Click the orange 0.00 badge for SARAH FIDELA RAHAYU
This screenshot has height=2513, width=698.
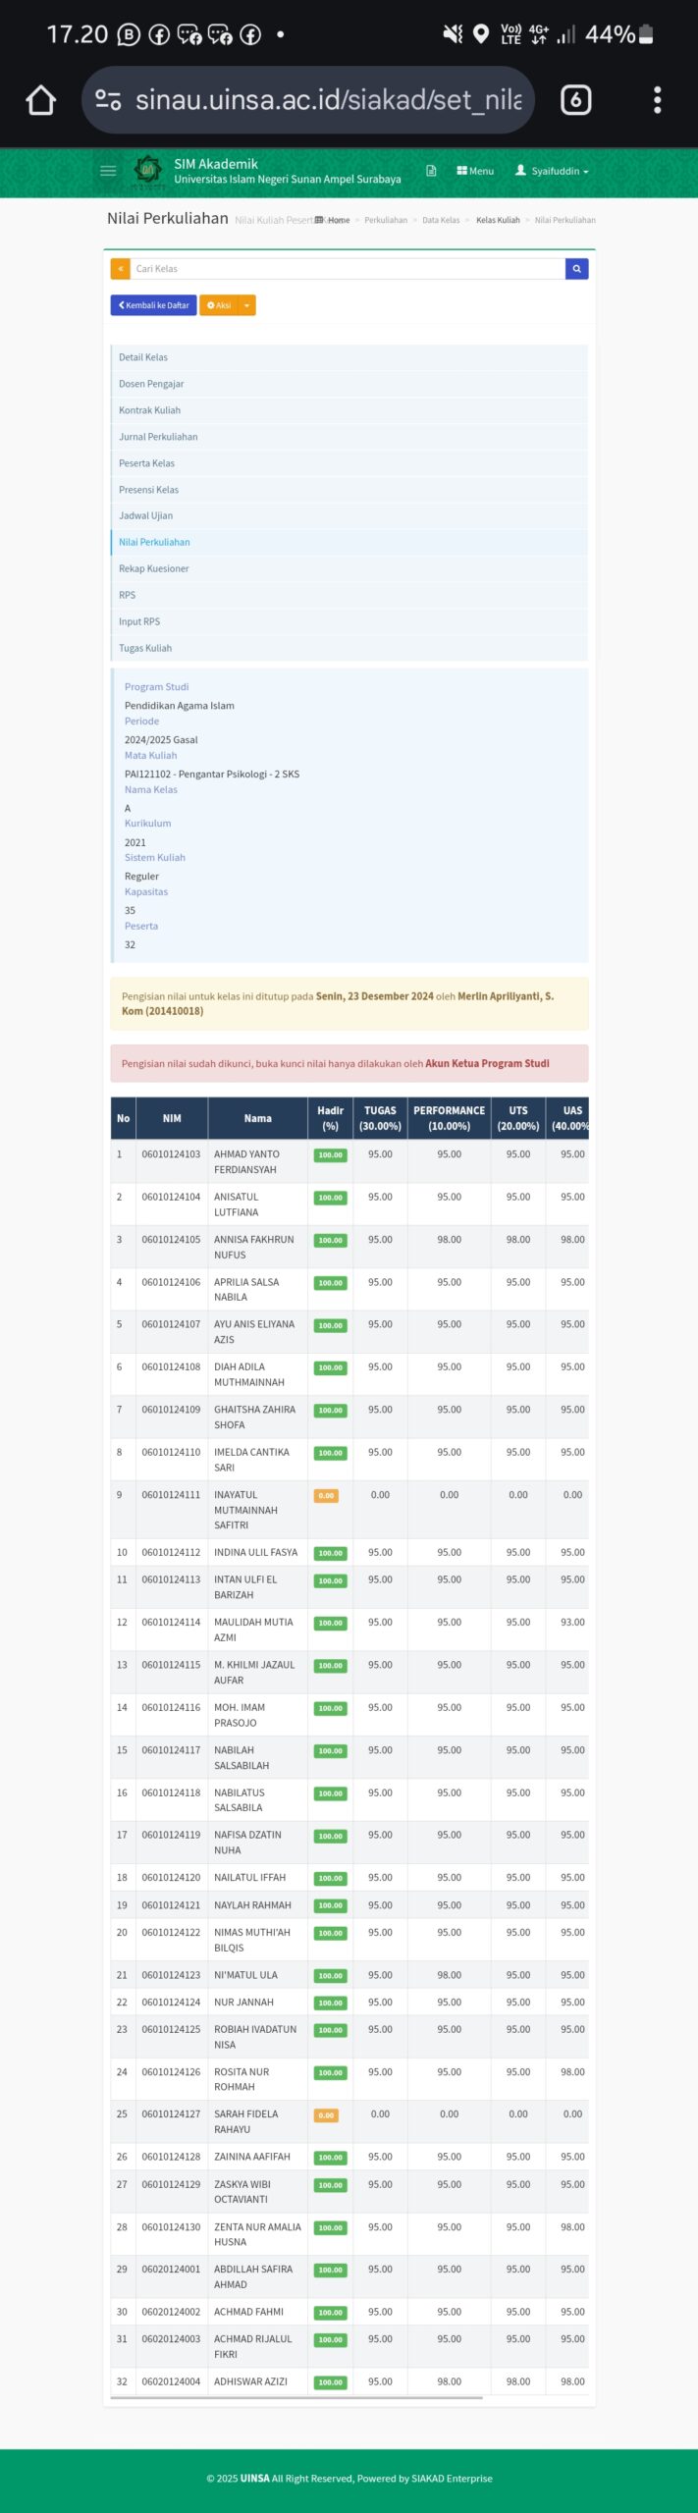pyautogui.click(x=326, y=2115)
